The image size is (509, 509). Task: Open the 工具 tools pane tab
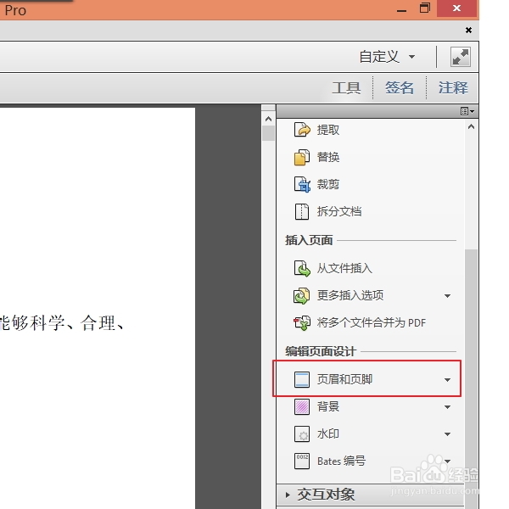click(x=346, y=88)
